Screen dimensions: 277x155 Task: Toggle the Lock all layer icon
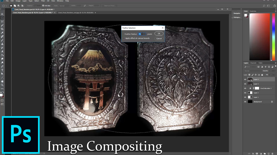262,75
